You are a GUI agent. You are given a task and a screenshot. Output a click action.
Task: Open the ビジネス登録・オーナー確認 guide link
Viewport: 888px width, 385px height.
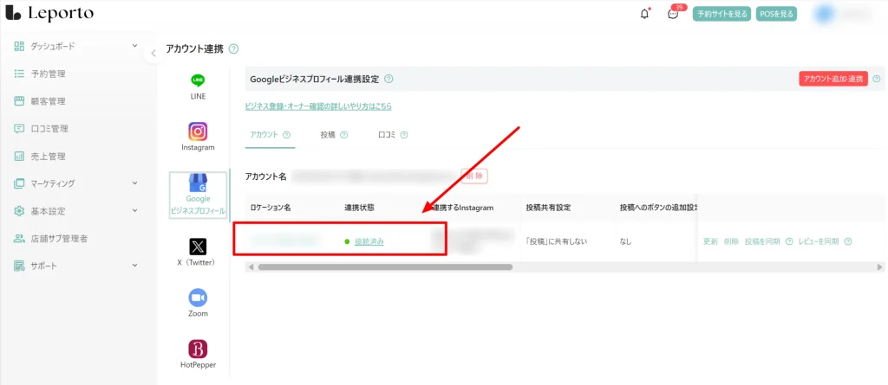318,106
